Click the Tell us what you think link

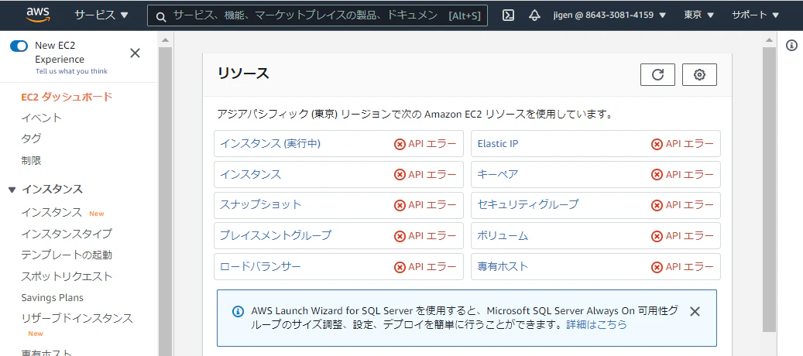tap(71, 71)
